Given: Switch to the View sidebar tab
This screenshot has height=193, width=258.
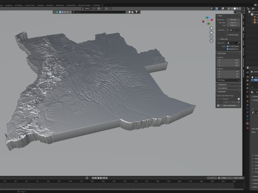Looking at the screenshot, I should point(243,29).
